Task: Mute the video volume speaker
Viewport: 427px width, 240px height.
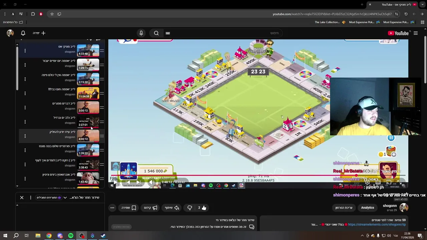Action: pos(151,182)
